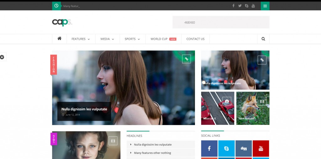Open the settings gear panel on left edge
Screen dimensions: 321x159
coord(3,57)
